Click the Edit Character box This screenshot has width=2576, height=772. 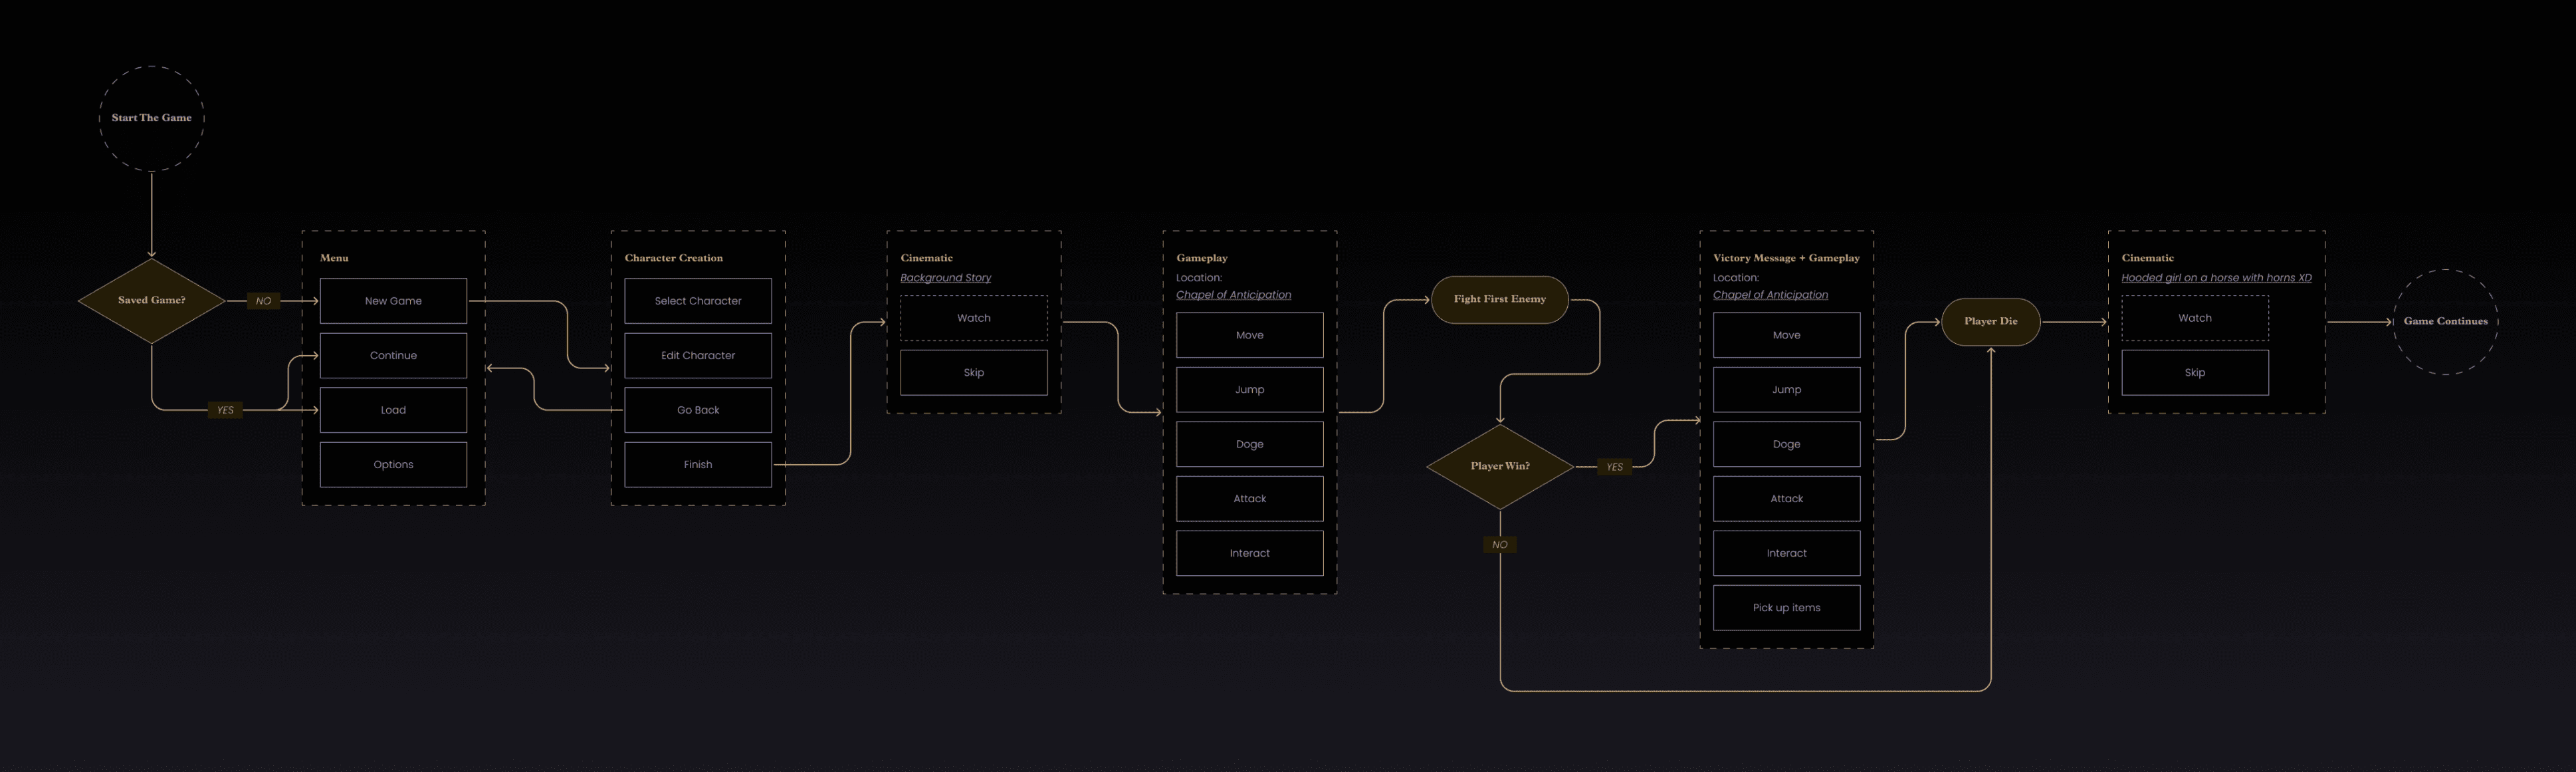coord(698,355)
